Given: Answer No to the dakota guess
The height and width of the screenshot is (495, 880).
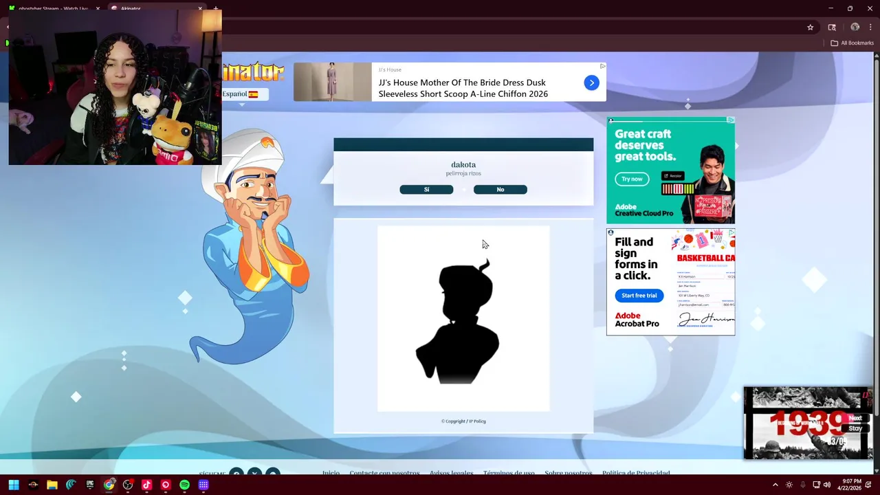Looking at the screenshot, I should click(x=500, y=190).
